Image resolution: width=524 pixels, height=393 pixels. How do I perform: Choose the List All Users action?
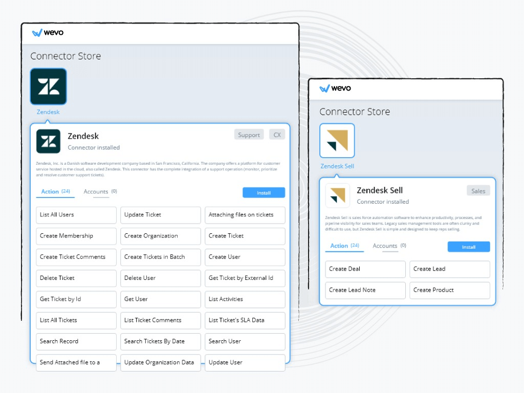click(76, 215)
